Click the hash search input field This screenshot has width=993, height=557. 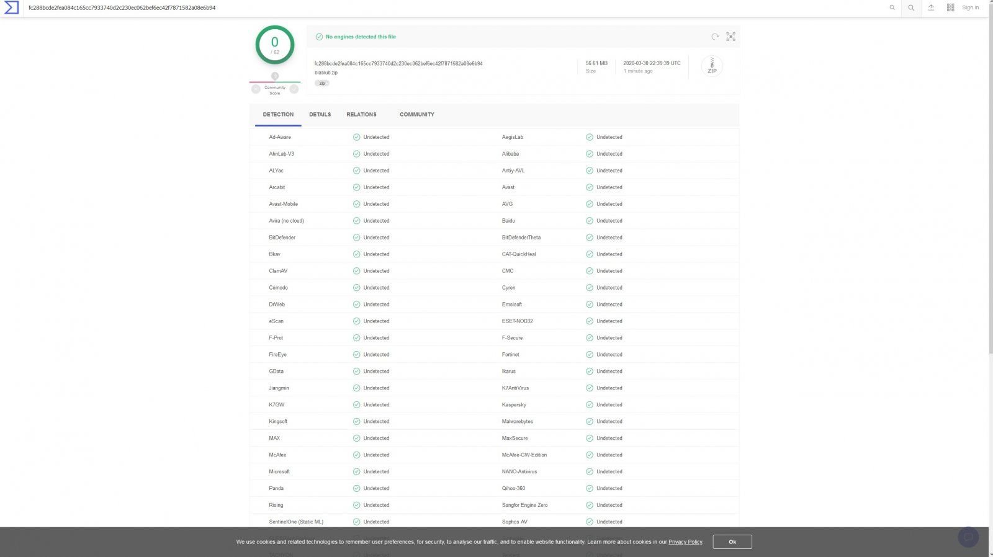[x=456, y=8]
